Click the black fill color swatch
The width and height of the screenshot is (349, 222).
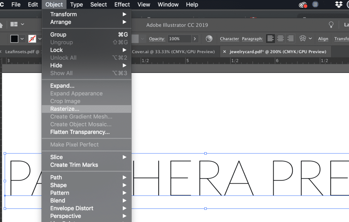click(14, 39)
